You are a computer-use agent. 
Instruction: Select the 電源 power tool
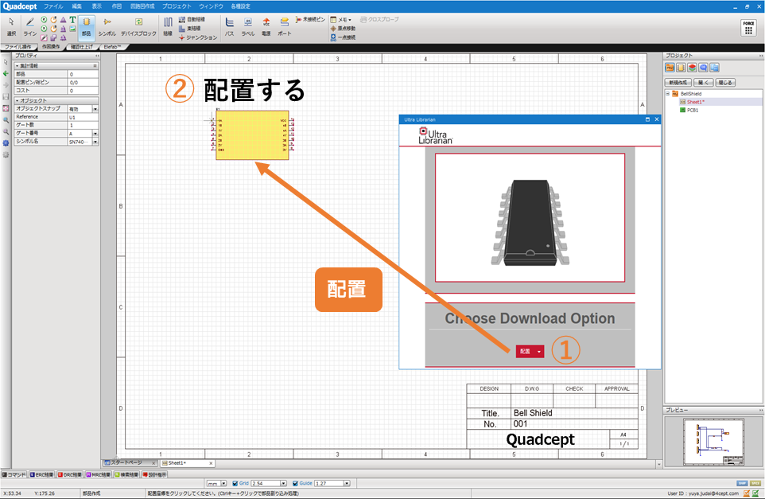(x=266, y=27)
